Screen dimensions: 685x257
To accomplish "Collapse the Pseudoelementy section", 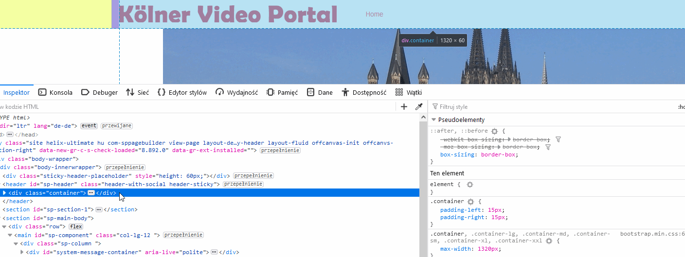I will click(433, 120).
